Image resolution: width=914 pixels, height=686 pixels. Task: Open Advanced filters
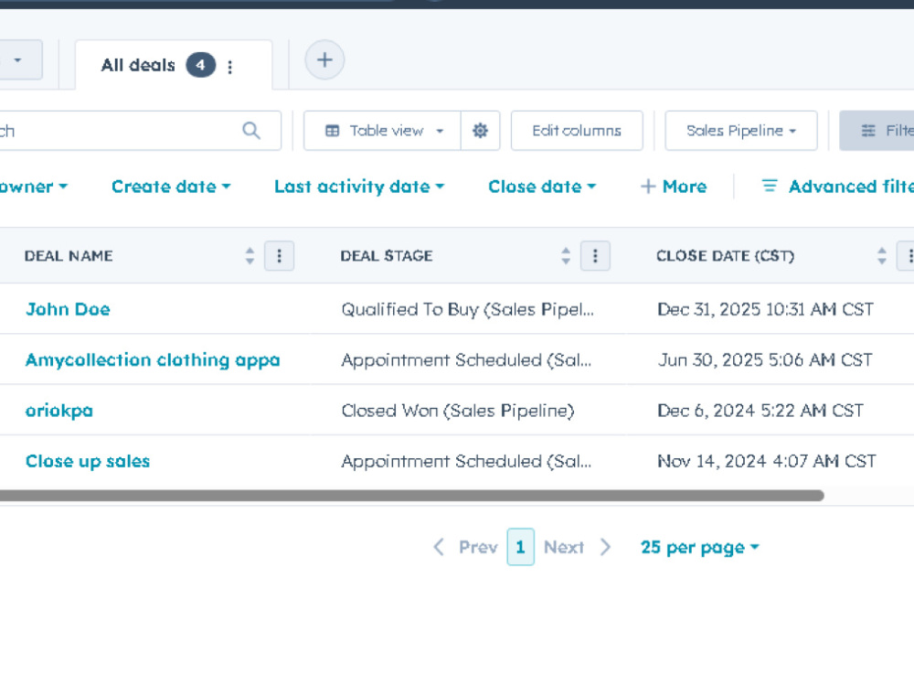coord(837,187)
